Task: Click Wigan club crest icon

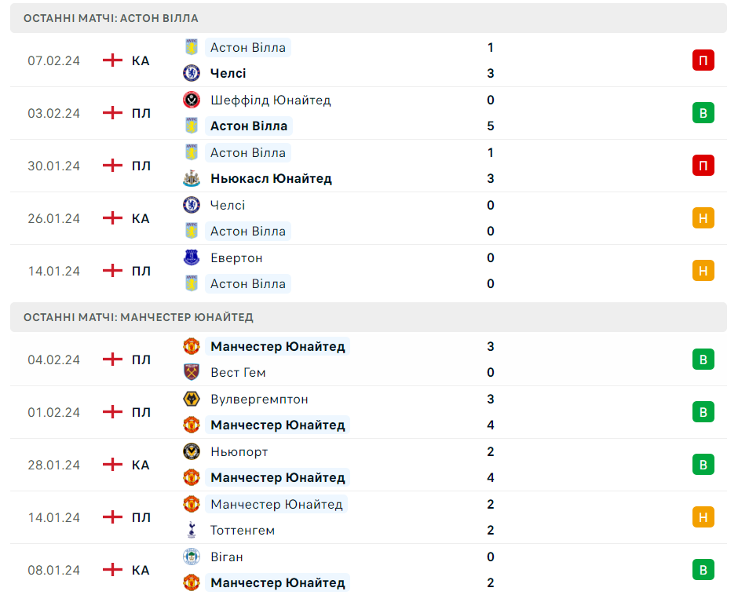Action: tap(192, 557)
